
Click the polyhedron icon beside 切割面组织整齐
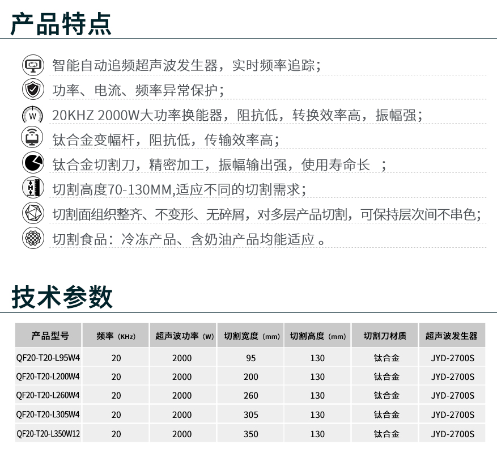[32, 214]
